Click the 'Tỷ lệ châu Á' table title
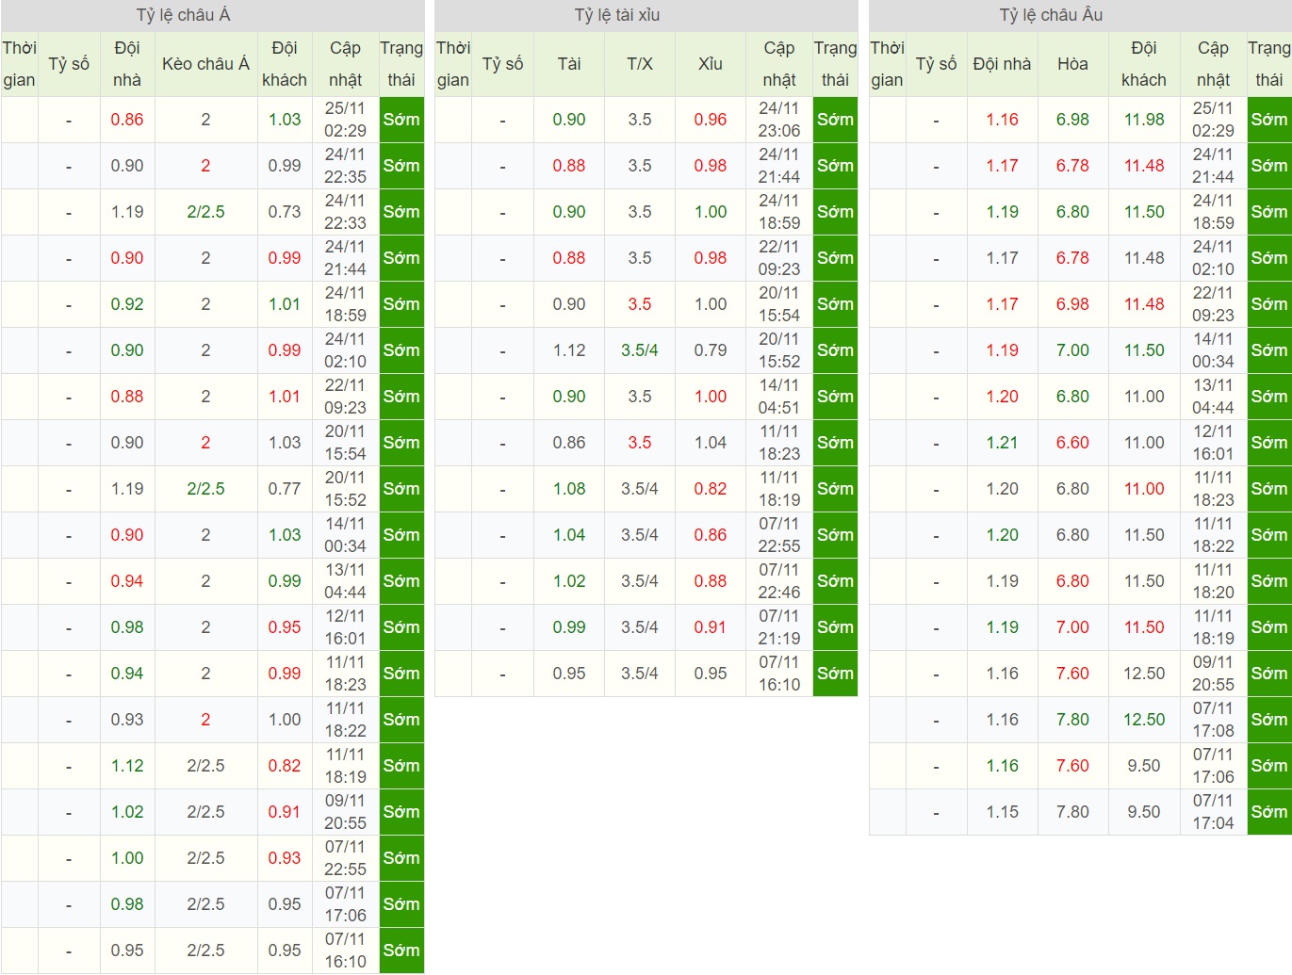1292x975 pixels. tap(184, 15)
